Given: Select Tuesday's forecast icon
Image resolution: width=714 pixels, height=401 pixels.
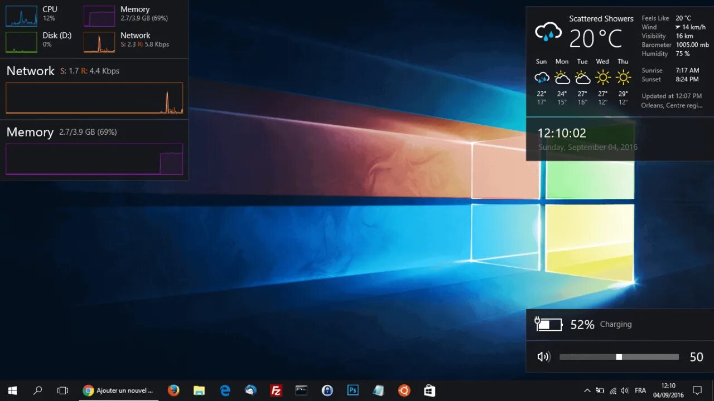Looking at the screenshot, I should (582, 77).
